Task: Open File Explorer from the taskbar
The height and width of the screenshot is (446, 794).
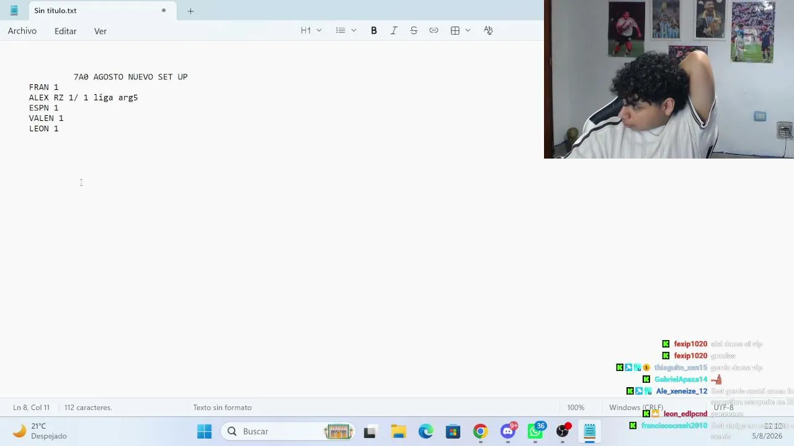Action: pos(398,431)
